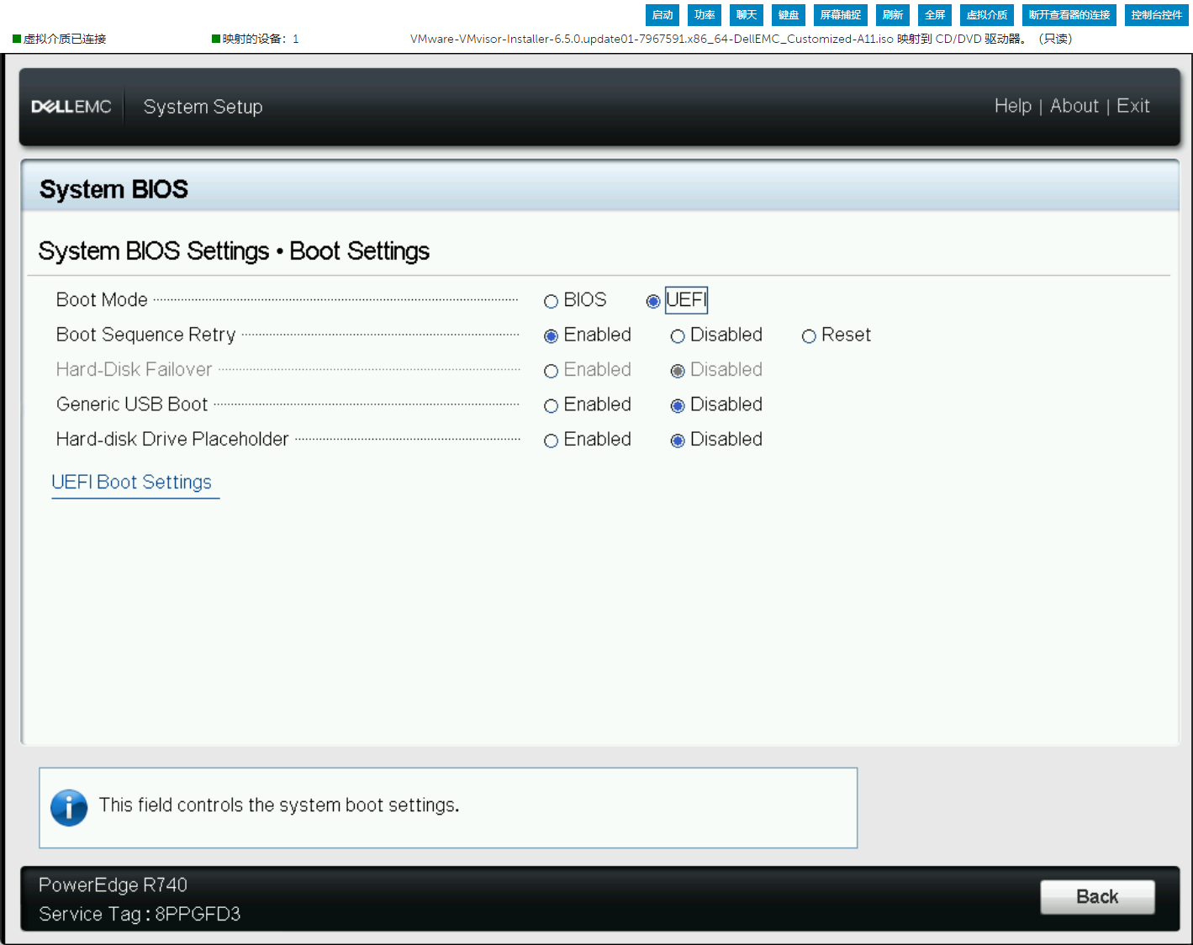Click the Back button
The height and width of the screenshot is (945, 1193).
point(1097,897)
